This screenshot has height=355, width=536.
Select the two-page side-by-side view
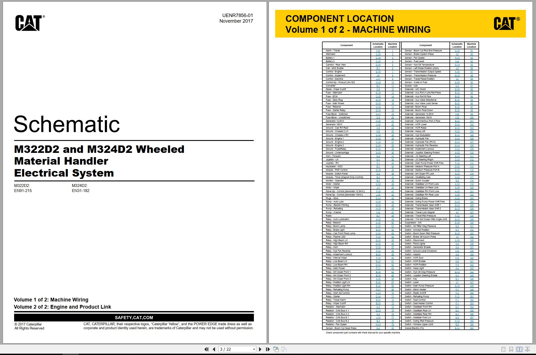pos(519,349)
